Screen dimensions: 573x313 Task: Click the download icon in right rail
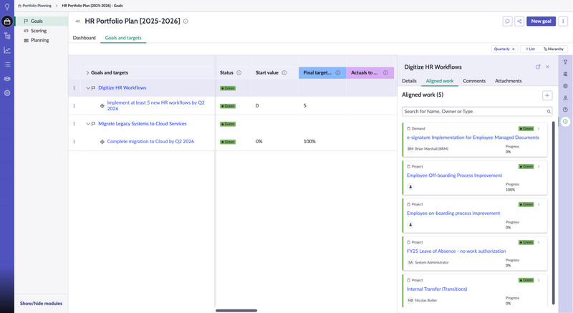(x=565, y=98)
